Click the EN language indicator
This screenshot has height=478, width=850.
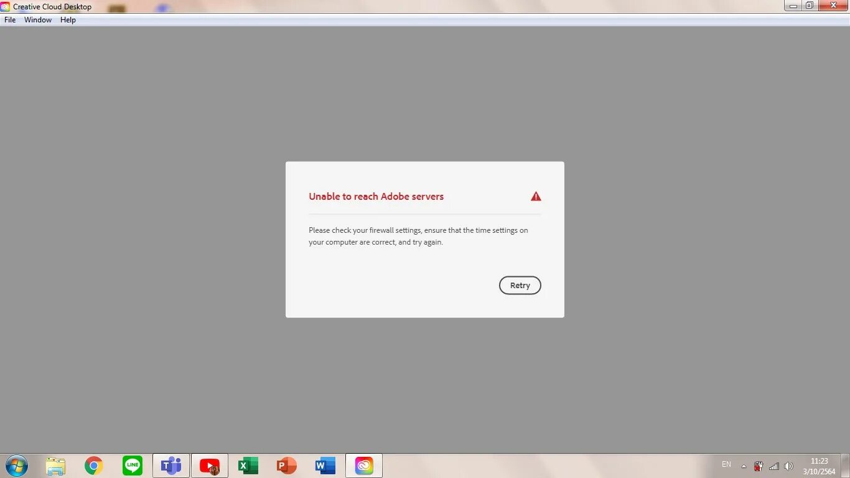tap(726, 464)
